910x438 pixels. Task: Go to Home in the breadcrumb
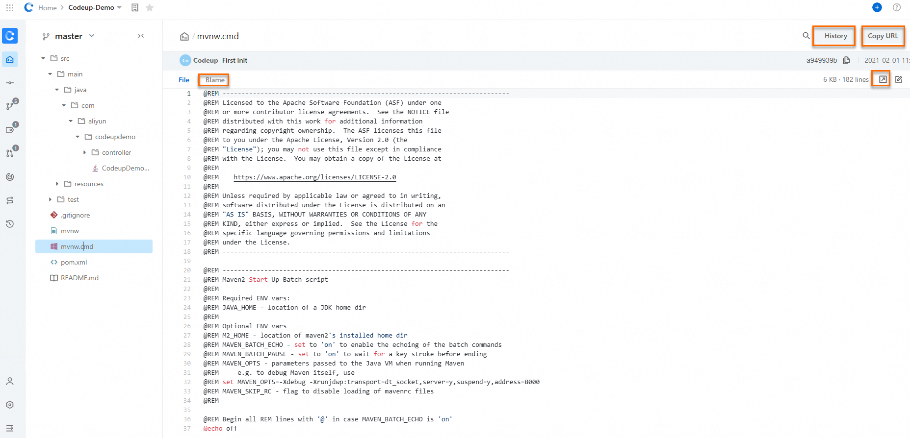[x=48, y=8]
